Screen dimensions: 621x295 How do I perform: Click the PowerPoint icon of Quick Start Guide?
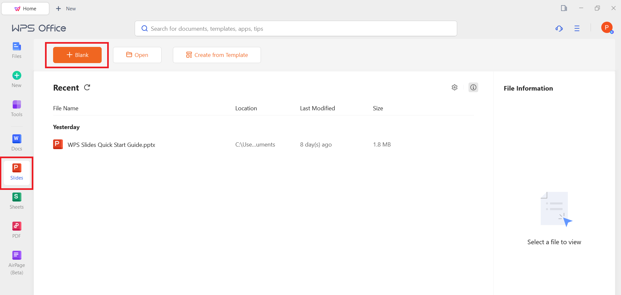58,144
